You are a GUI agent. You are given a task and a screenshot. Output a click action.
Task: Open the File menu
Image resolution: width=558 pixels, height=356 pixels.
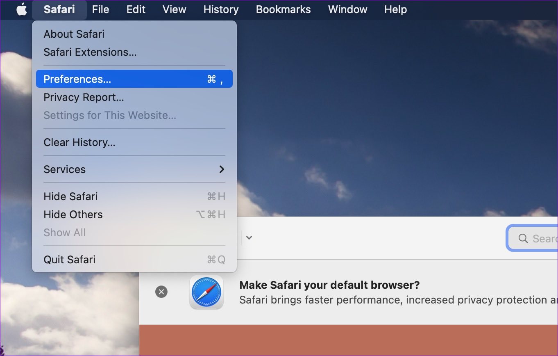click(100, 9)
